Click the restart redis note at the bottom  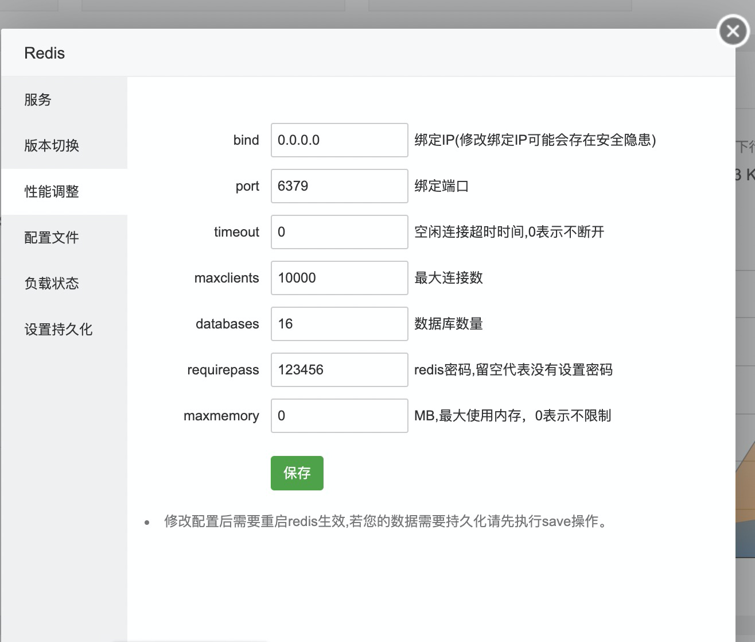click(387, 521)
